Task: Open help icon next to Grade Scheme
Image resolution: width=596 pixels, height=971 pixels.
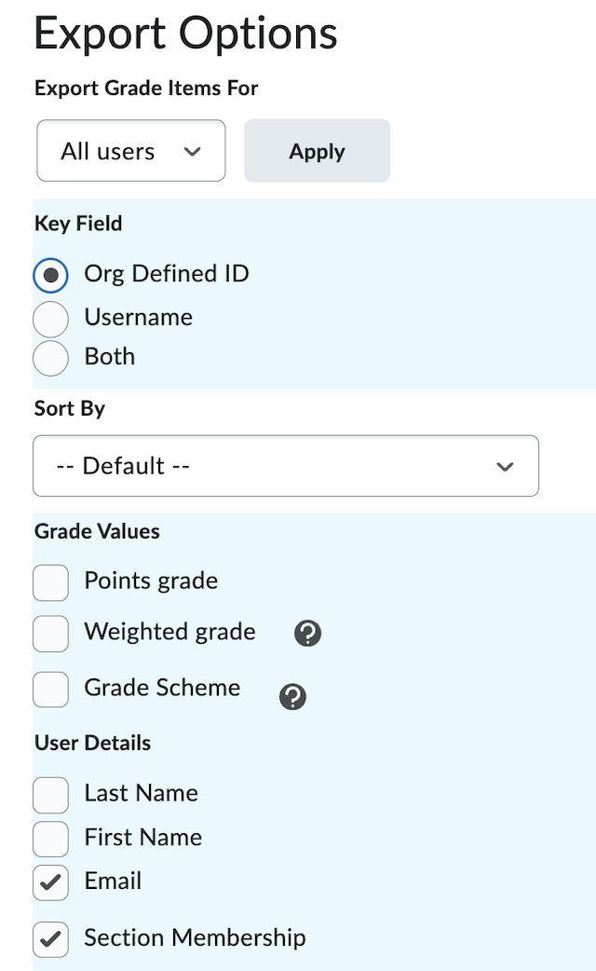Action: 292,697
